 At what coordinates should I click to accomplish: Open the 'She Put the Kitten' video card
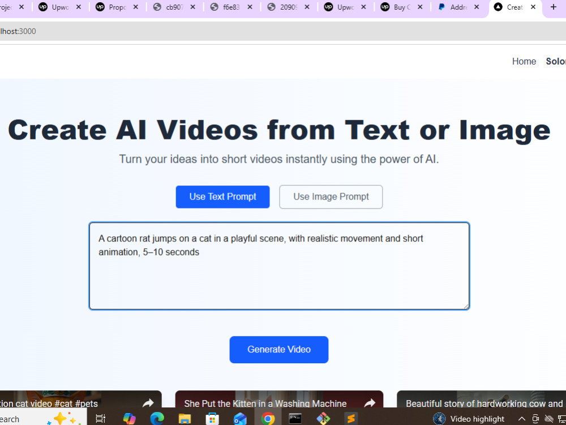coord(279,399)
